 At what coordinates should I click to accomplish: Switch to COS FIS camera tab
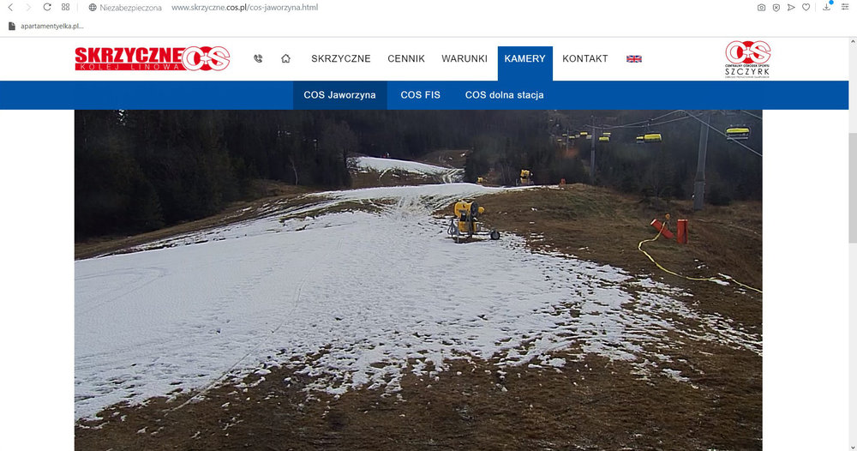420,95
